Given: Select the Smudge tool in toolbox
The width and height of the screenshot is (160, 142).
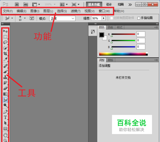Looking at the screenshot, I should point(5,100).
